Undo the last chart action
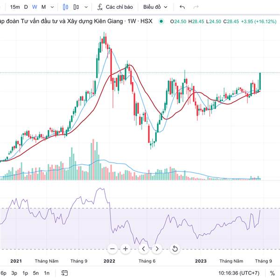Image resolution: width=280 pixels, height=280 pixels. pyautogui.click(x=182, y=7)
